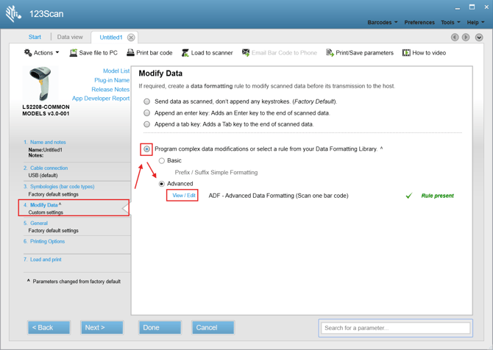Expand the Tools dropdown menu
493x350 pixels.
(x=450, y=23)
